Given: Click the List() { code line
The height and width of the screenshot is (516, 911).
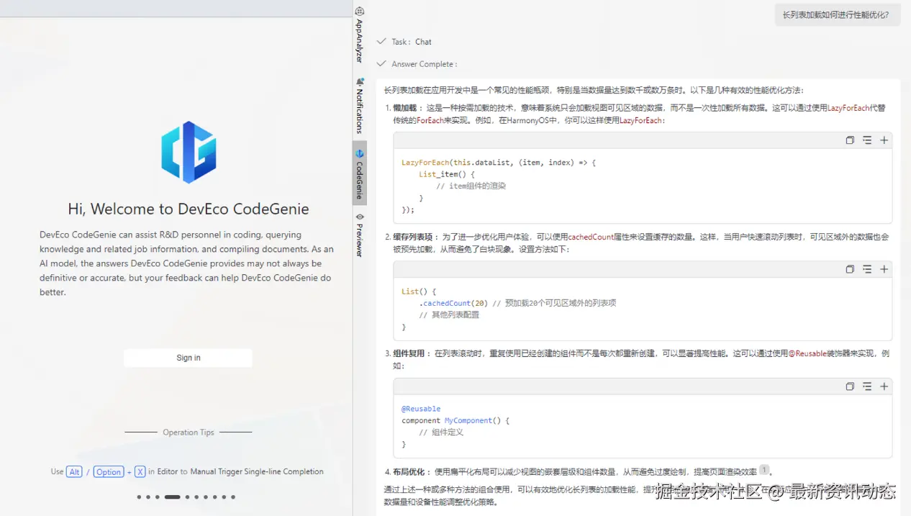Looking at the screenshot, I should pyautogui.click(x=419, y=291).
